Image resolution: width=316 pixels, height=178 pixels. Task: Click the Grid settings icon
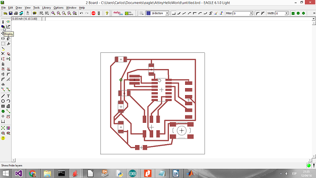point(142,13)
